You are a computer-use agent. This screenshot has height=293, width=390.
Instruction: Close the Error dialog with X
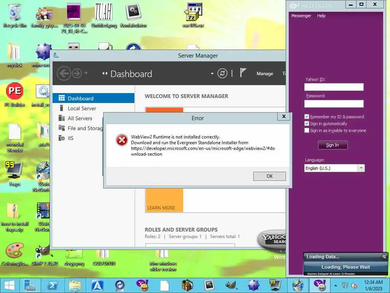pos(283,116)
